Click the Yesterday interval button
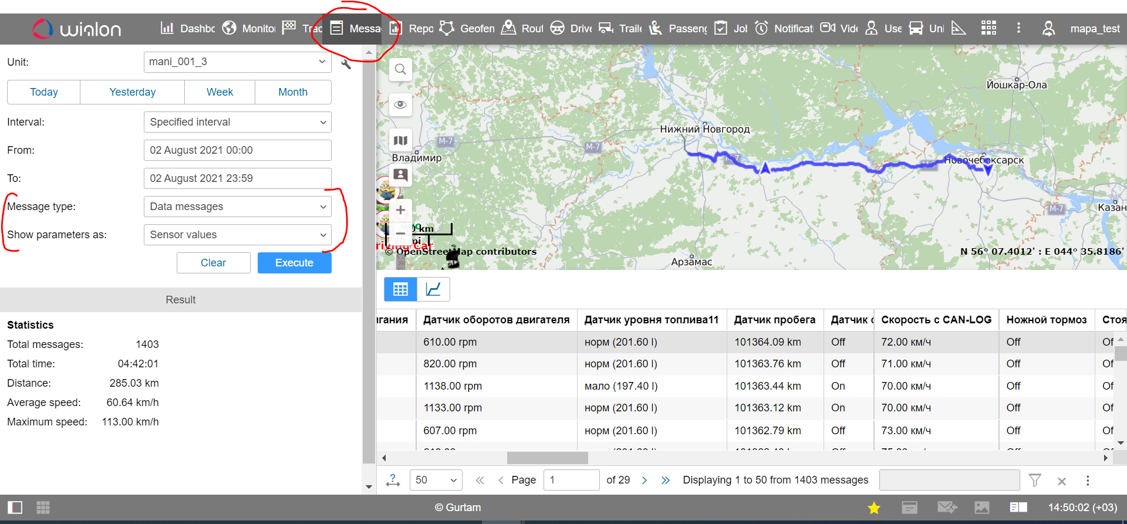 (x=132, y=92)
